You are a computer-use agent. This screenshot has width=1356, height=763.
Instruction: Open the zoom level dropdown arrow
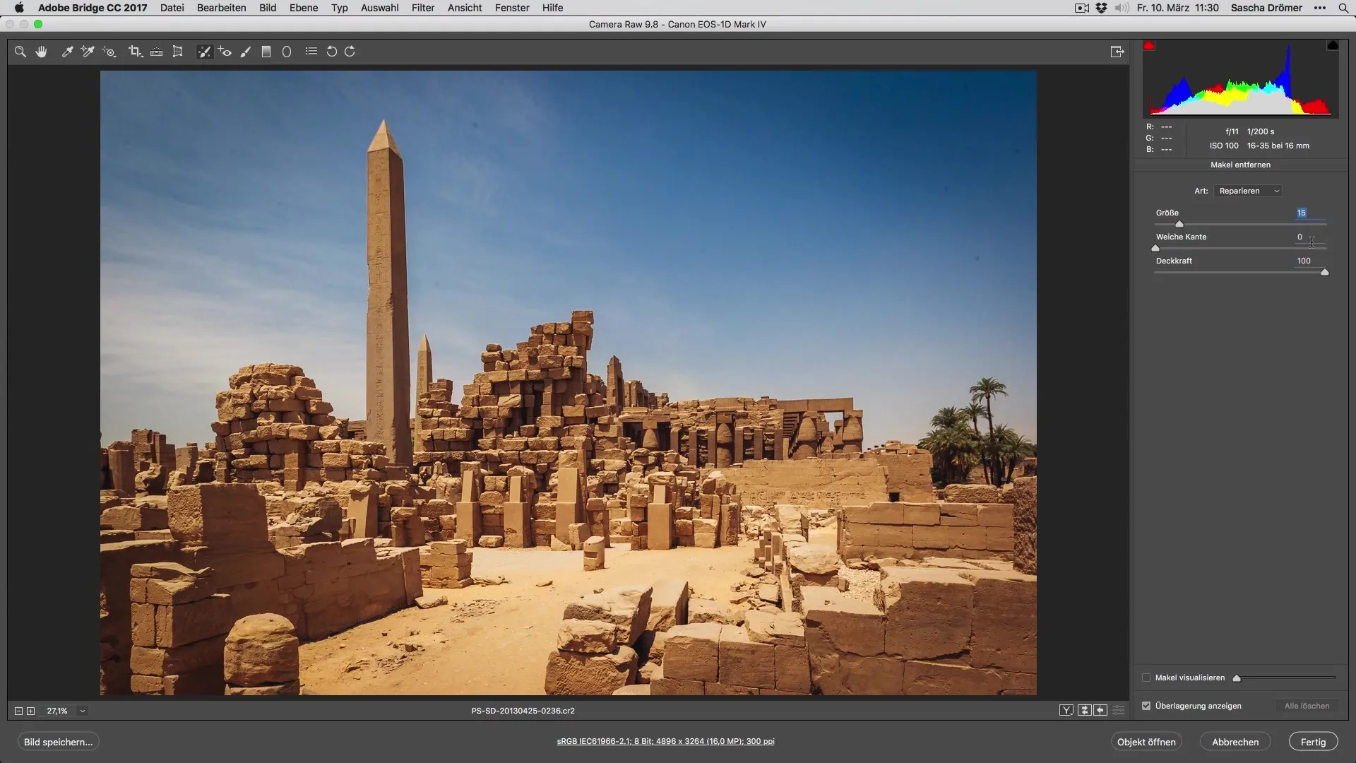click(x=83, y=711)
